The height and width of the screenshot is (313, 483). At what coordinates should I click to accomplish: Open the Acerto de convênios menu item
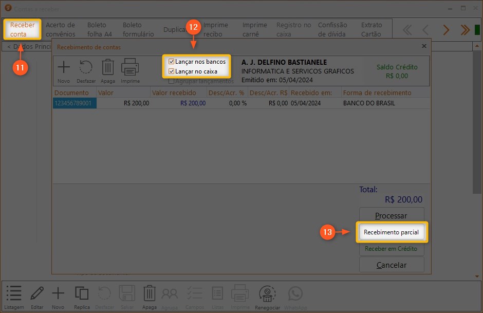pyautogui.click(x=60, y=30)
